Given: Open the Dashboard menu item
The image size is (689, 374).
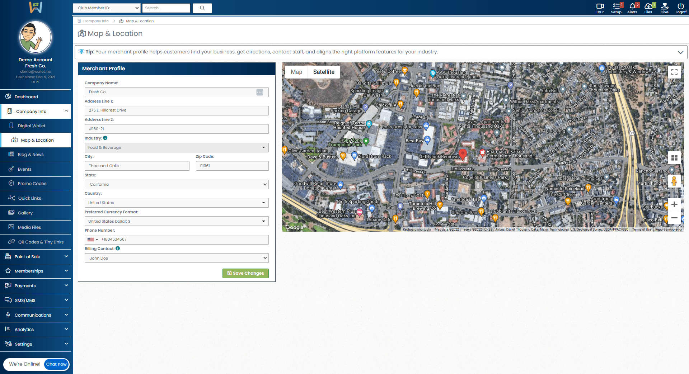Looking at the screenshot, I should [26, 97].
